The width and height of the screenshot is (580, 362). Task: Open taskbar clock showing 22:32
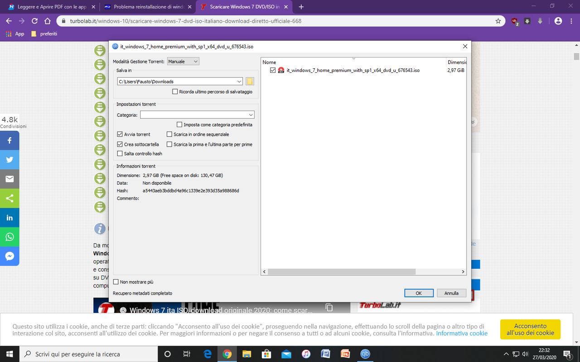(x=544, y=354)
